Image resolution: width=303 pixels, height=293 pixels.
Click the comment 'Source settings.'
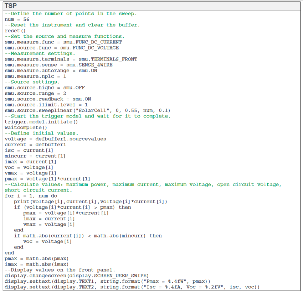(x=32, y=82)
